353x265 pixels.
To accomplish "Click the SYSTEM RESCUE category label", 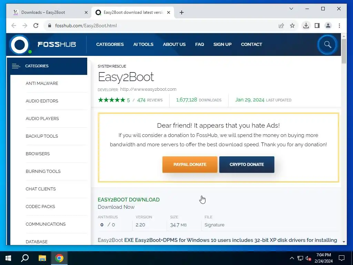I will pyautogui.click(x=112, y=66).
